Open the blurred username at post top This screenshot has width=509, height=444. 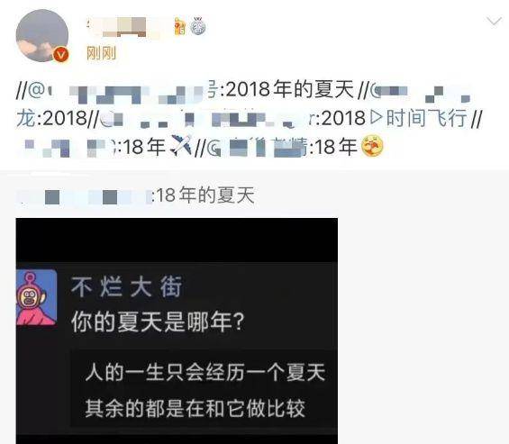point(128,27)
